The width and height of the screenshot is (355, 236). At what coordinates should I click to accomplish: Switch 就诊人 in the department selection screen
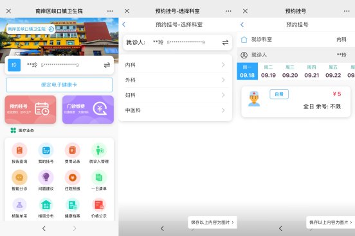[225, 42]
